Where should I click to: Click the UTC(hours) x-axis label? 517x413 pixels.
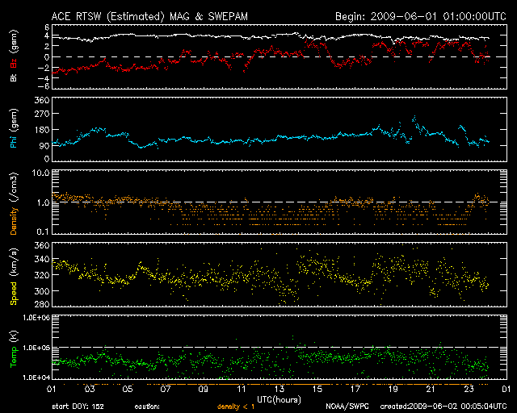[279, 398]
